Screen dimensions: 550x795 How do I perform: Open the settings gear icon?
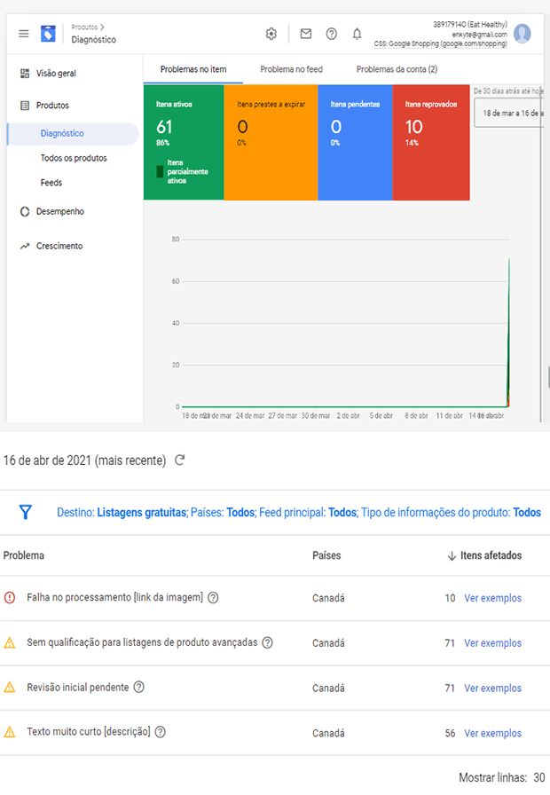pos(271,34)
